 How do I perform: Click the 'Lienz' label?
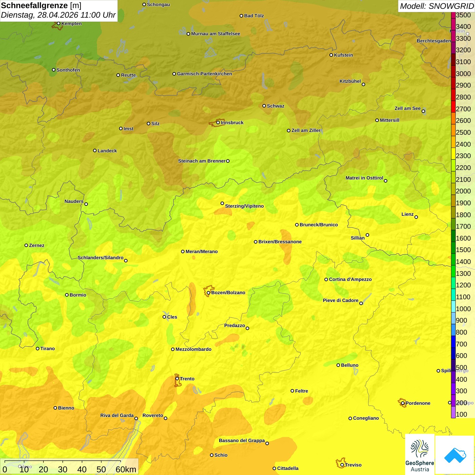coord(407,214)
